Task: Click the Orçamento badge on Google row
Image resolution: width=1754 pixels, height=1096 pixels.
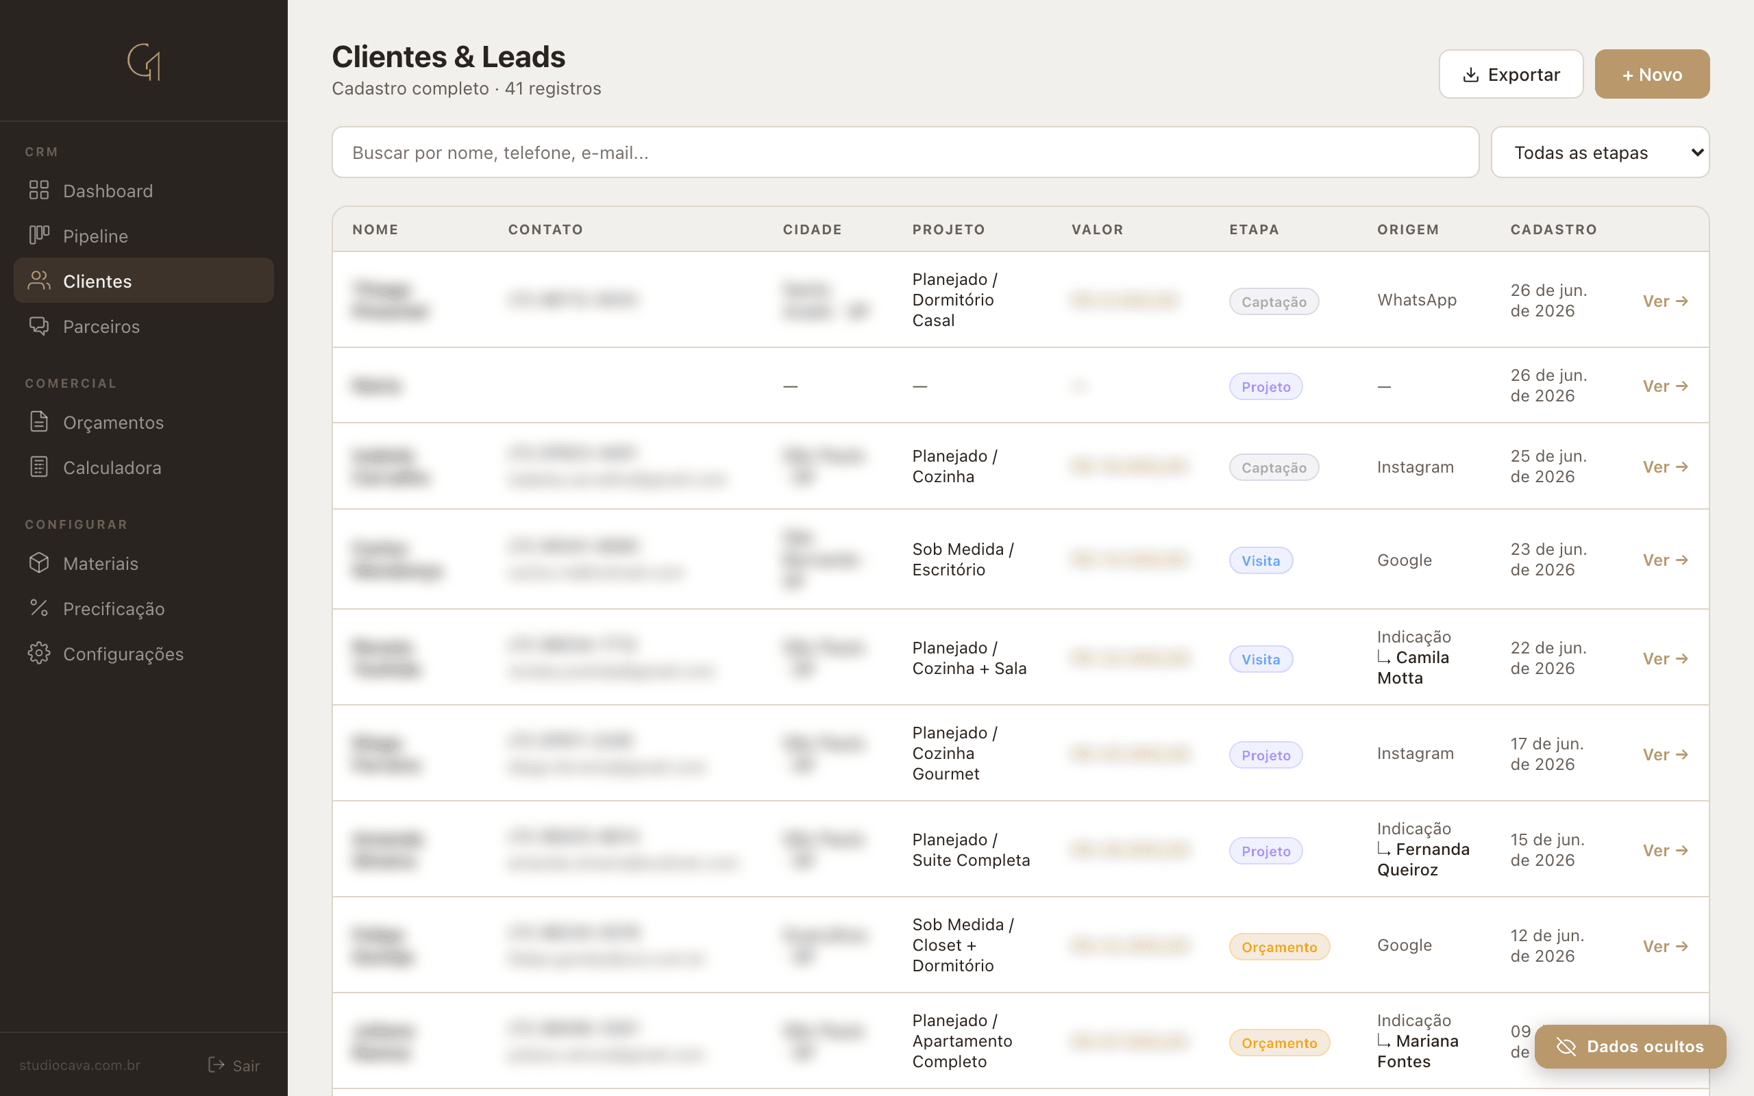Action: 1279,947
